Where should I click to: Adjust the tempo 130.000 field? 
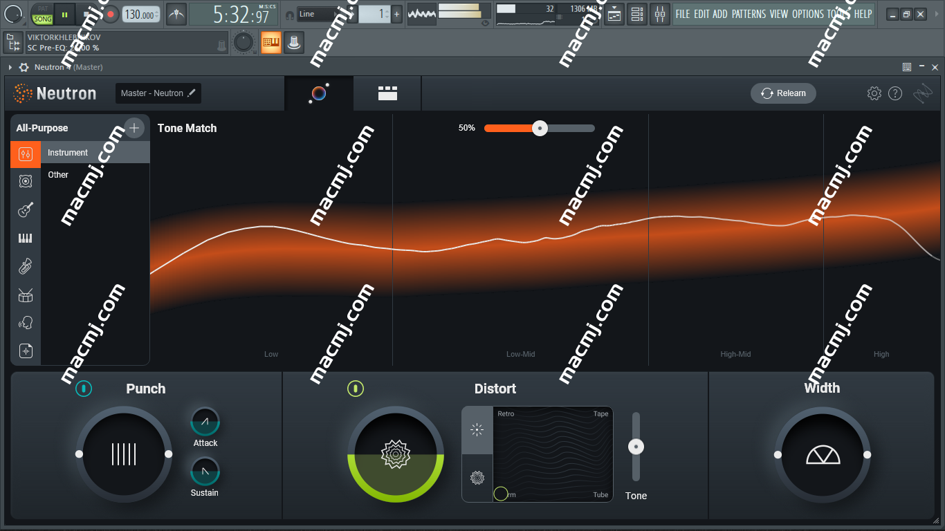(141, 14)
